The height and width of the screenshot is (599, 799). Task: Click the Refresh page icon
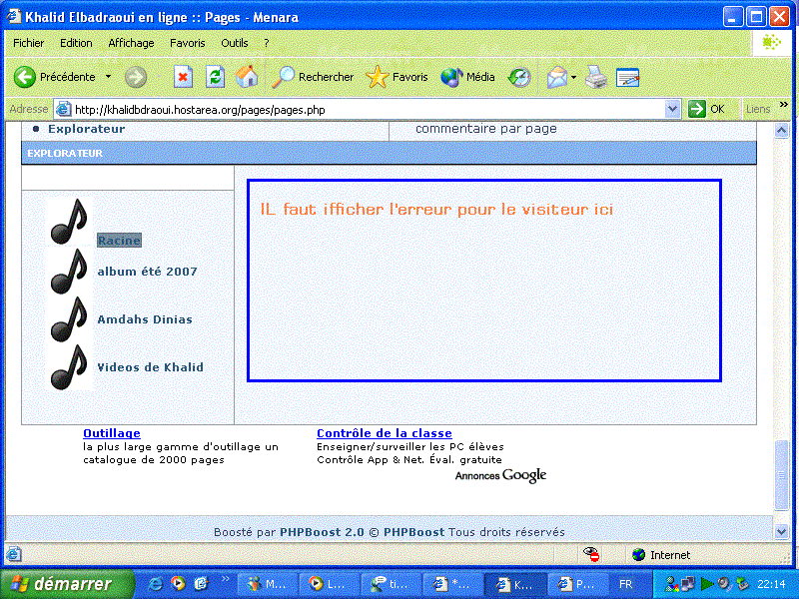click(x=214, y=77)
